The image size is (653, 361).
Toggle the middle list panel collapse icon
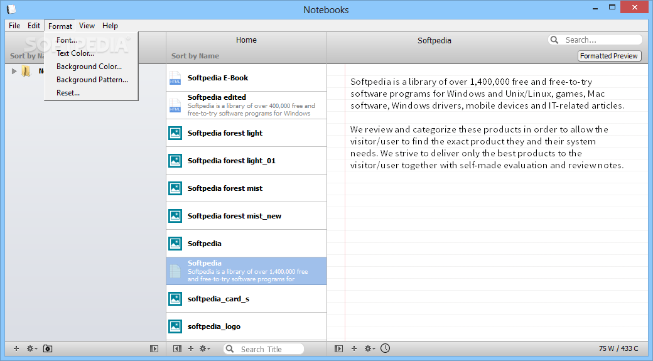pos(177,349)
